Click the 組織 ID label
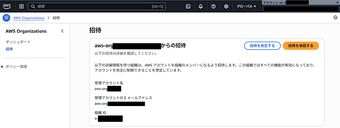The width and height of the screenshot is (340, 128). click(x=100, y=113)
